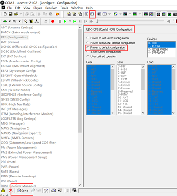The width and height of the screenshot is (177, 196).
Task: Open the Messages View icon
Action: point(87,14)
